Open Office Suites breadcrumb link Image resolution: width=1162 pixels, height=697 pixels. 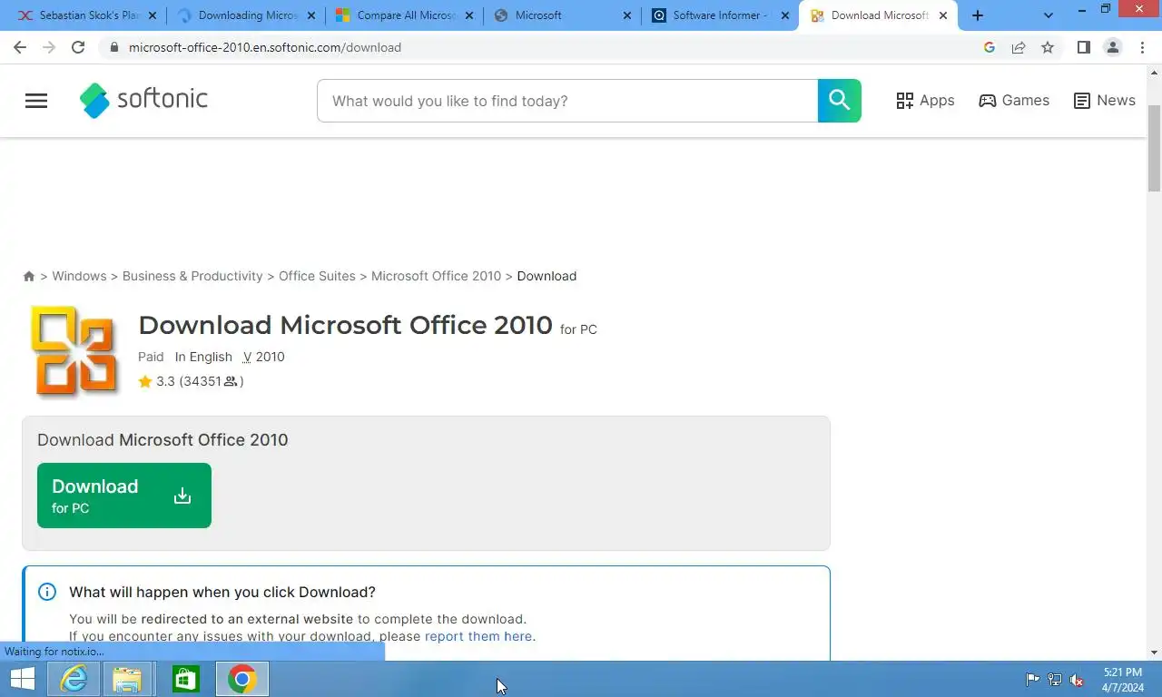click(317, 276)
